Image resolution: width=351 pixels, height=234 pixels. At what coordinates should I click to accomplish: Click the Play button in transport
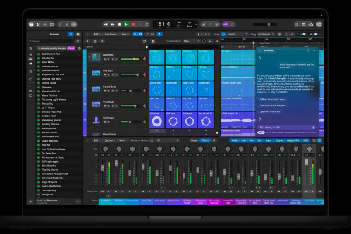pos(126,25)
